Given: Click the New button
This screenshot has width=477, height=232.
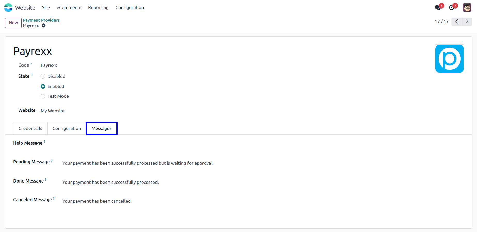Looking at the screenshot, I should (x=13, y=23).
